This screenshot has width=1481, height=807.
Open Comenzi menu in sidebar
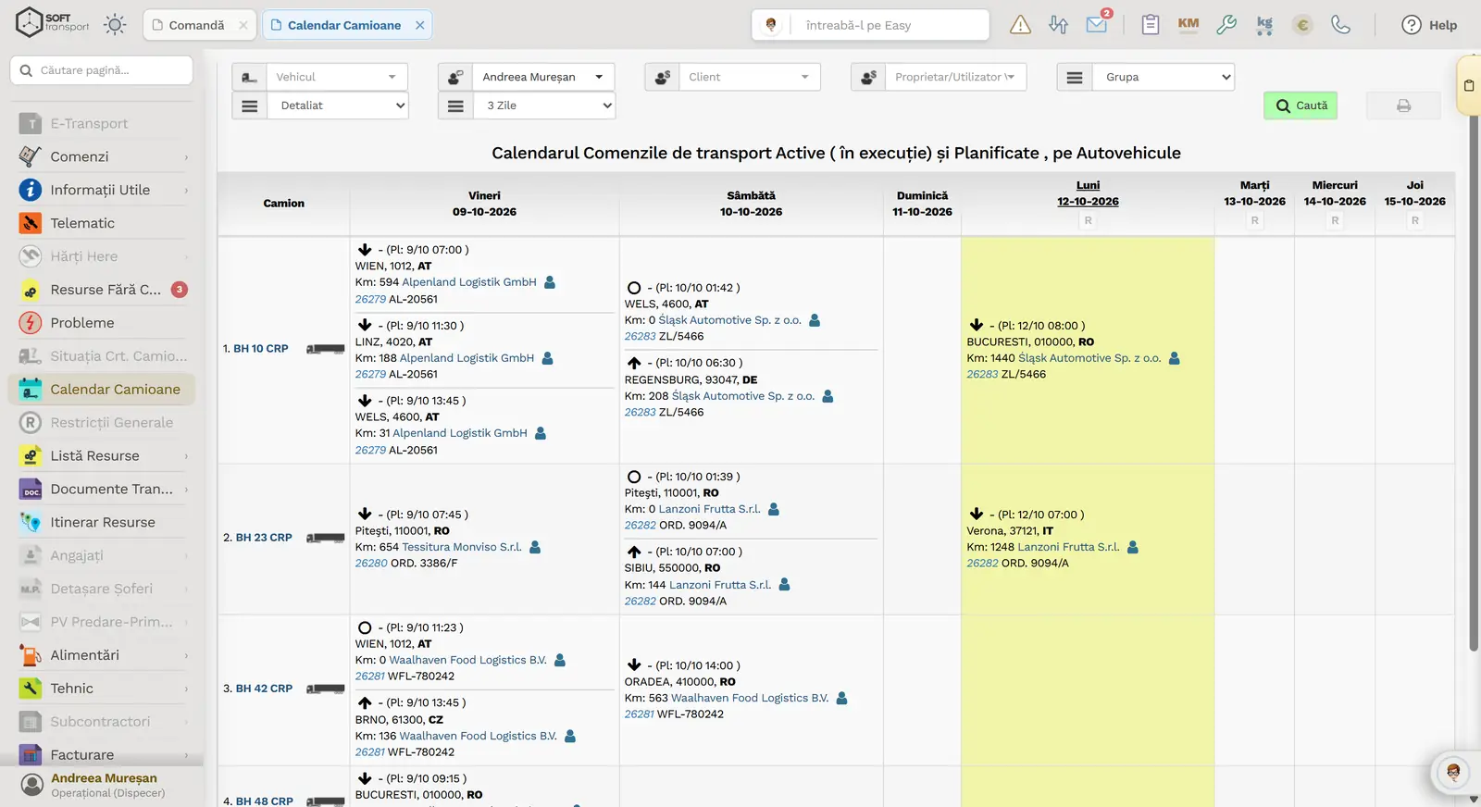pos(104,156)
